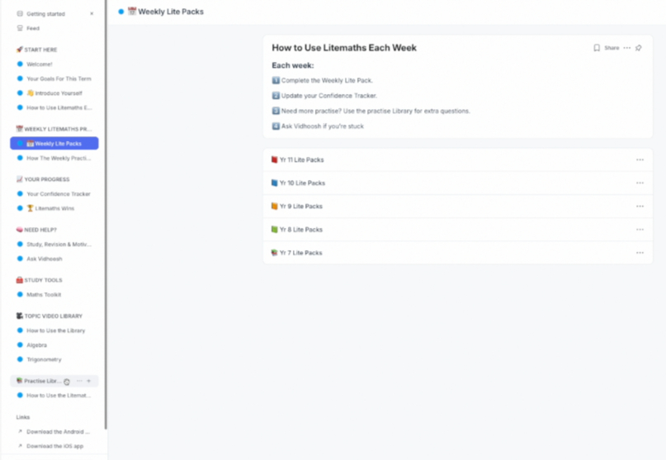This screenshot has width=666, height=460.
Task: Click the Getting started checklist icon
Action: click(21, 14)
